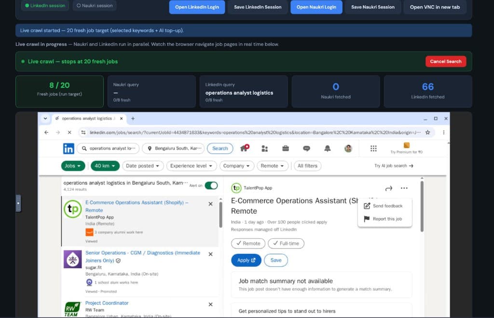Dismiss Project Coordinator job card
Image resolution: width=494 pixels, height=318 pixels.
pos(210,304)
